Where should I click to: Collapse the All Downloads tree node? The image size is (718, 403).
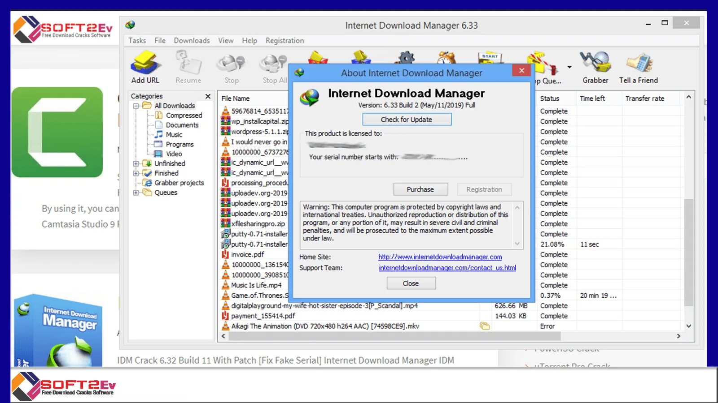pyautogui.click(x=136, y=106)
